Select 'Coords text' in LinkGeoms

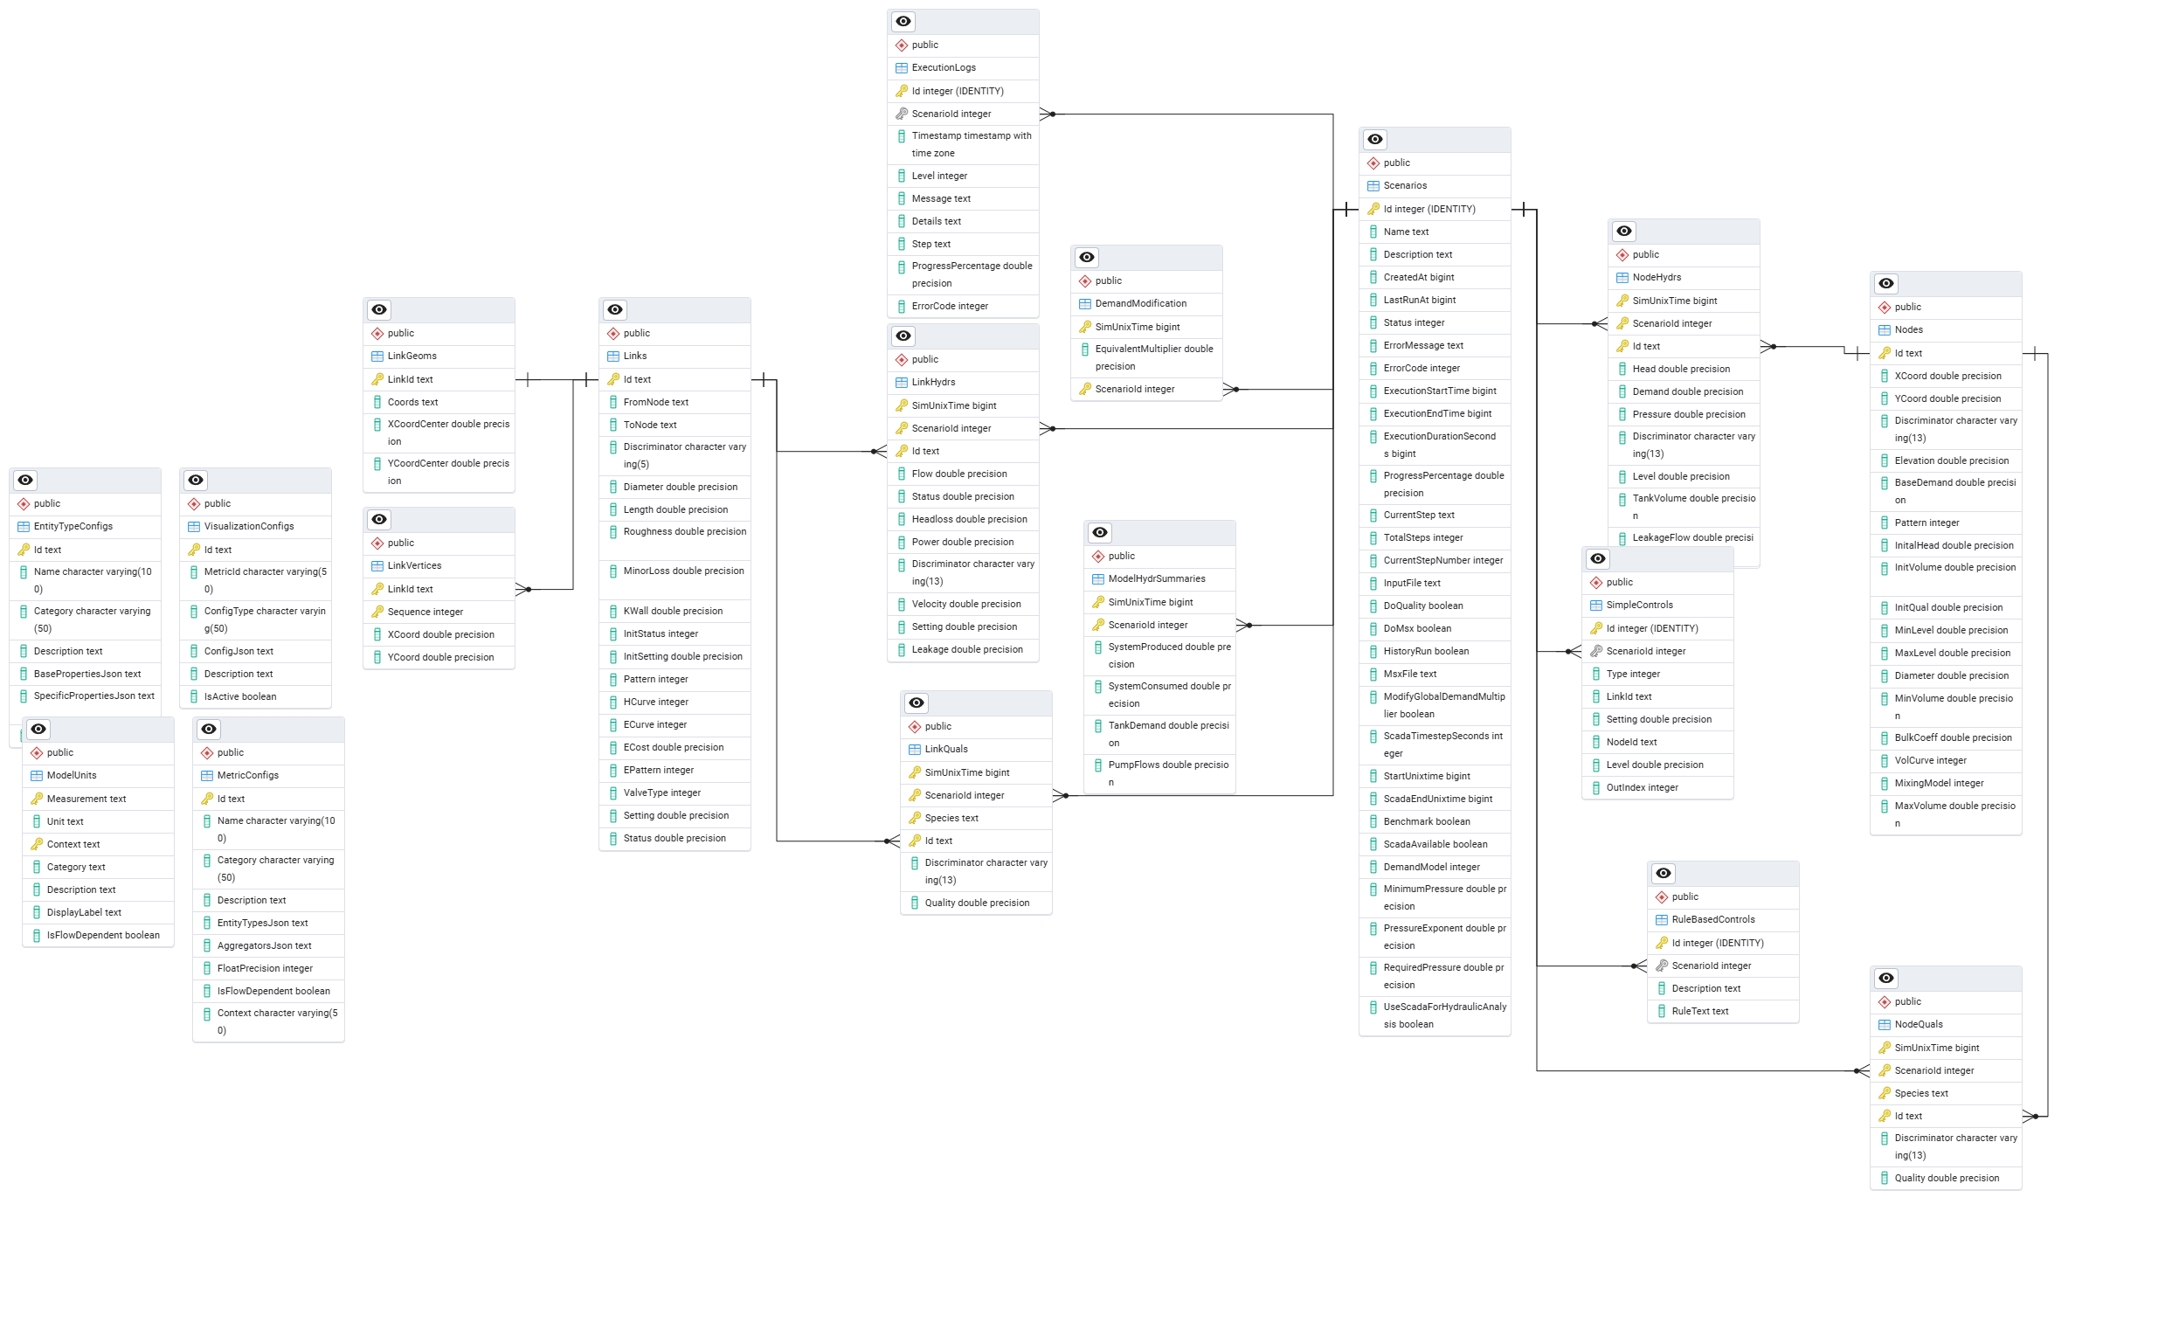439,402
